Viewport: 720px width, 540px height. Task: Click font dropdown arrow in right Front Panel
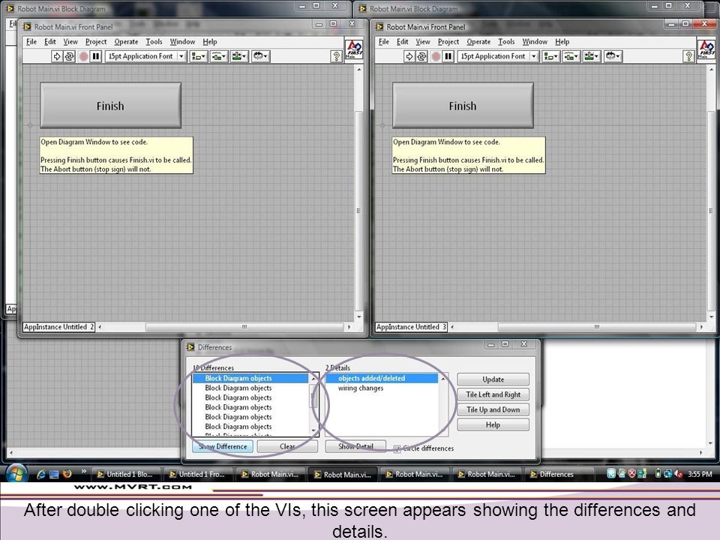[x=533, y=56]
